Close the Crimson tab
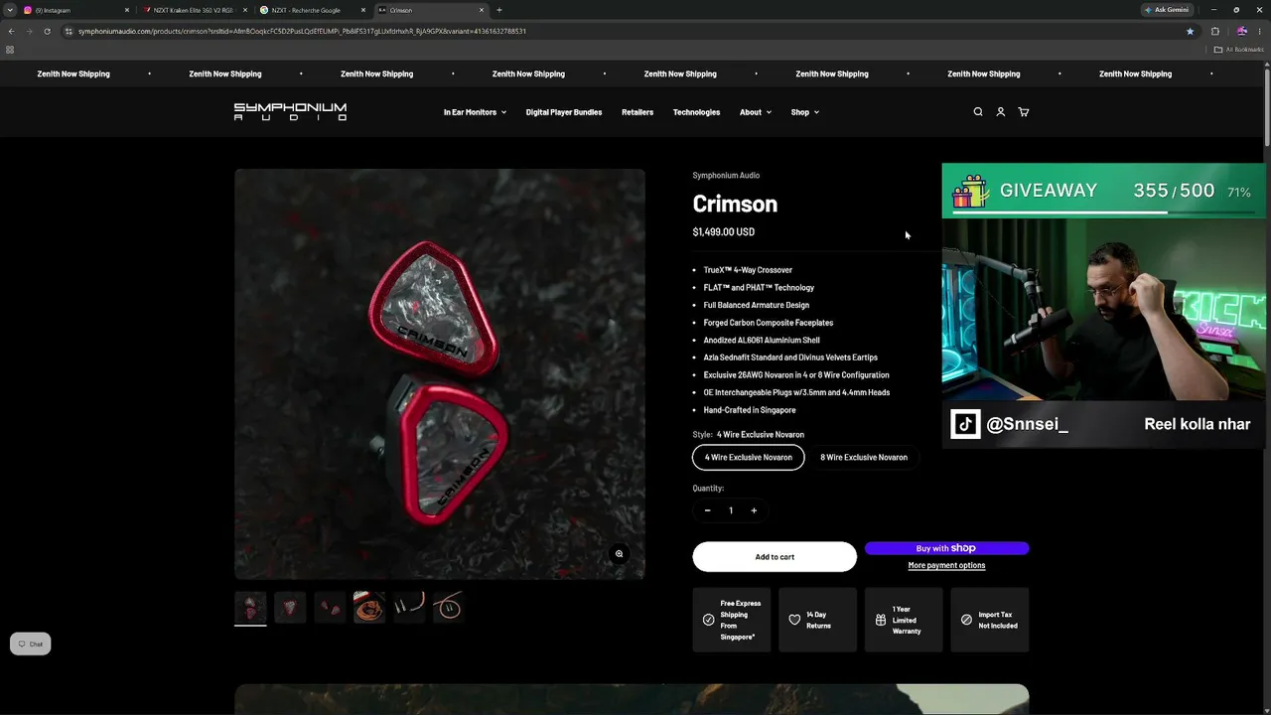The image size is (1271, 715). (482, 10)
